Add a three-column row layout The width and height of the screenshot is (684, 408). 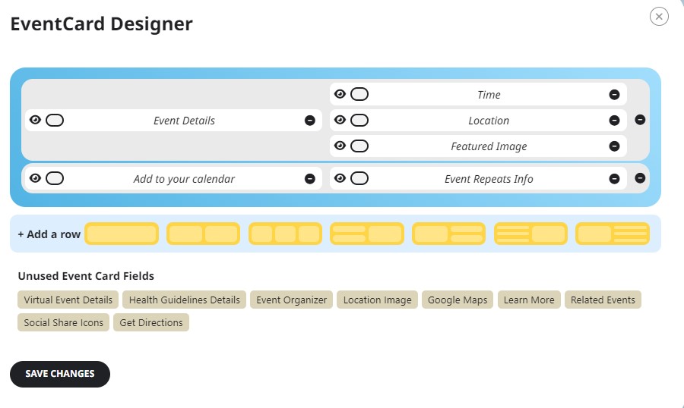pyautogui.click(x=285, y=234)
